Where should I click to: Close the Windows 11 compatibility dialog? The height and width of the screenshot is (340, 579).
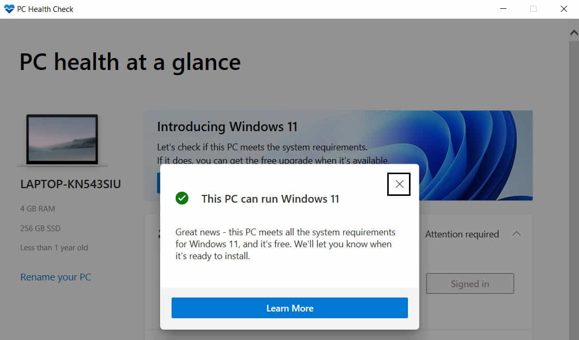399,184
